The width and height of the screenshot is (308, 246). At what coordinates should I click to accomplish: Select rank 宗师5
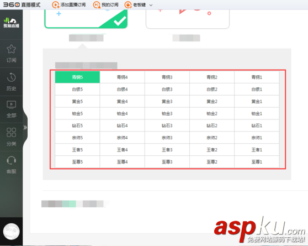[77, 138]
